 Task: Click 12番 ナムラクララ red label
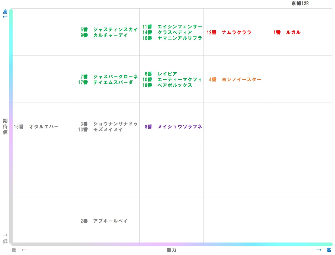click(x=229, y=33)
